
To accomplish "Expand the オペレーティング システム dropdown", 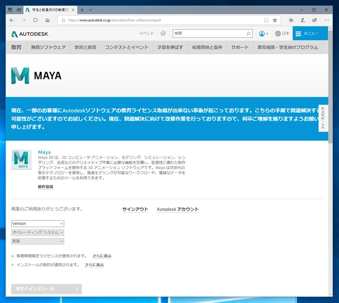I will click(x=37, y=232).
